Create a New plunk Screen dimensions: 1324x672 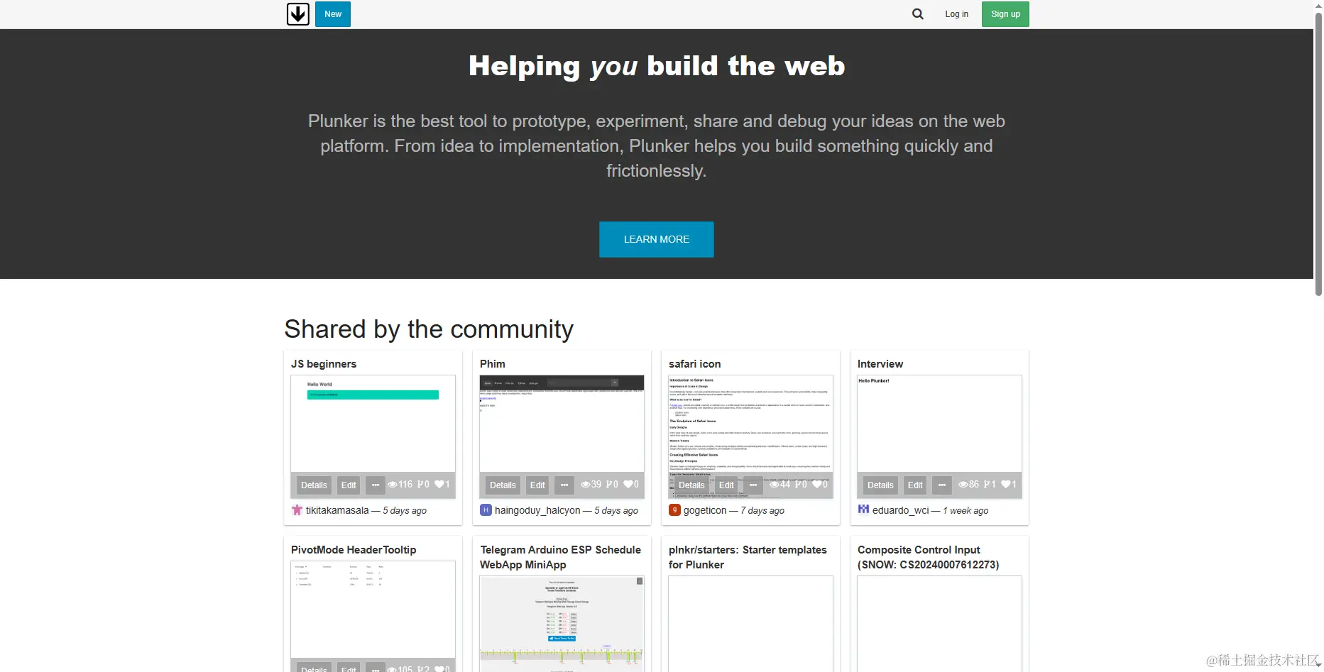[x=333, y=14]
